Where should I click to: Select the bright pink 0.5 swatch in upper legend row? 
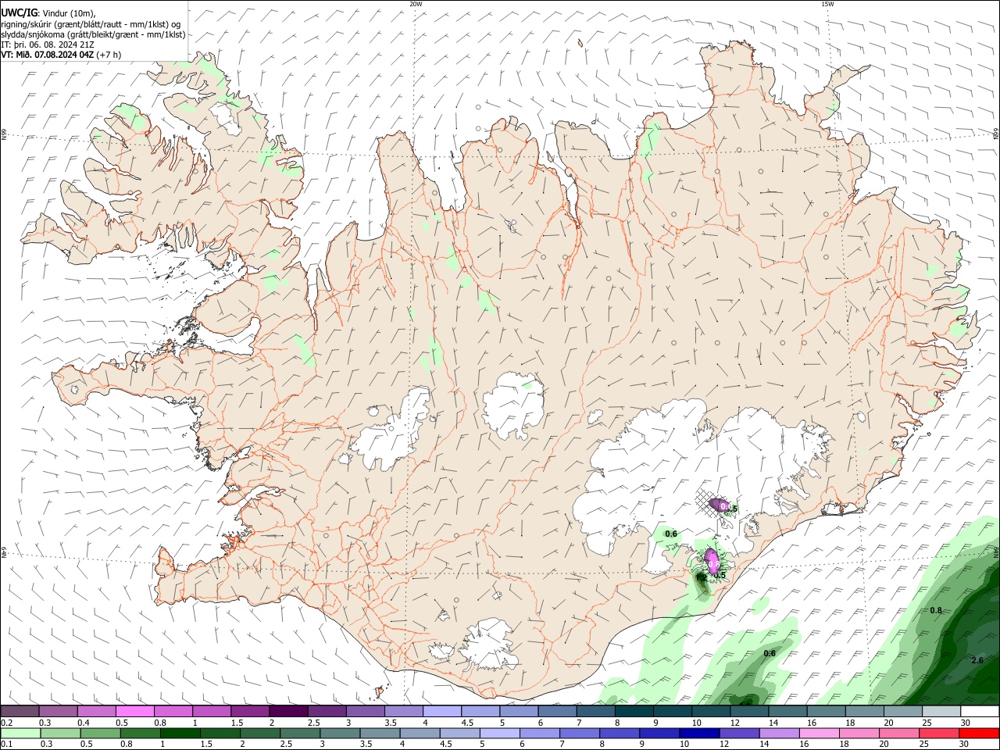coord(135,711)
